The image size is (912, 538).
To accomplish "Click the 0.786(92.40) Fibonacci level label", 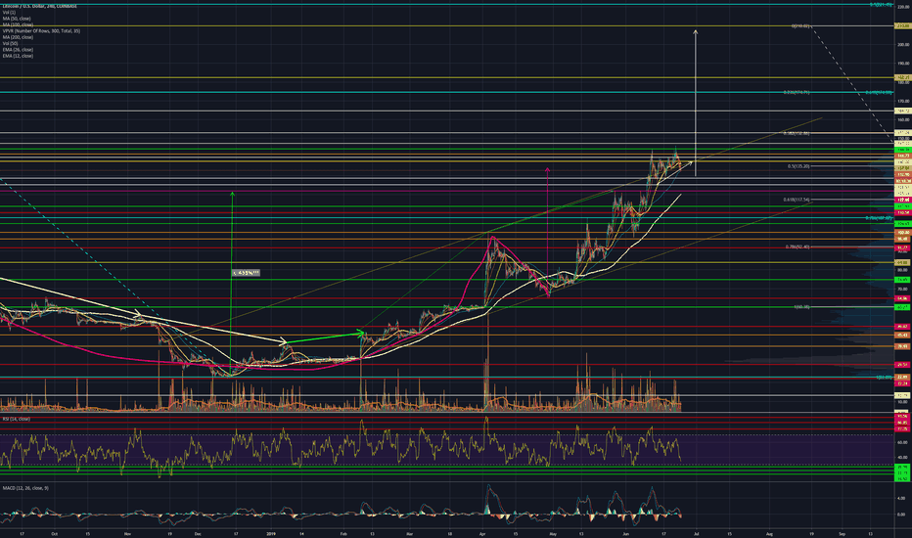I will pos(797,247).
